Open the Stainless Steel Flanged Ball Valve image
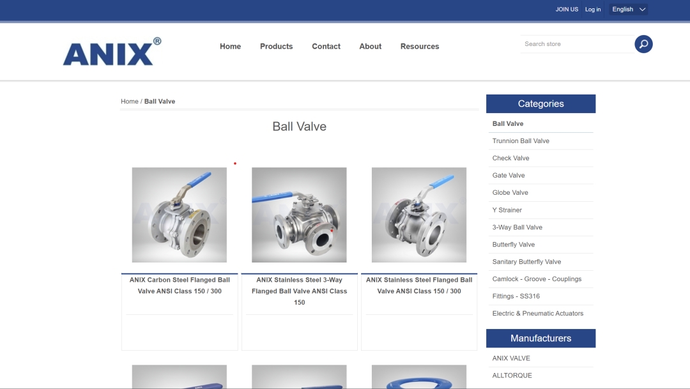This screenshot has height=389, width=690. [x=419, y=215]
